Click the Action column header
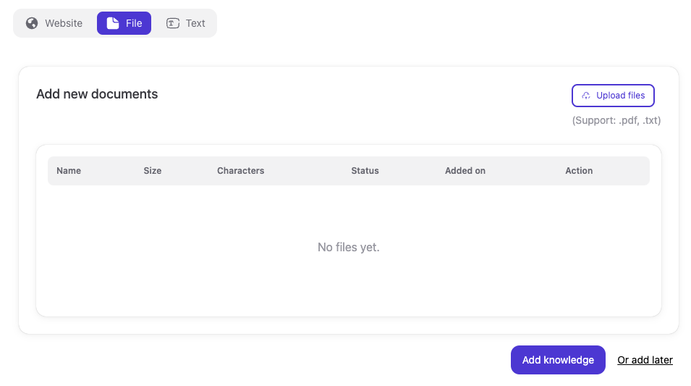 point(579,171)
